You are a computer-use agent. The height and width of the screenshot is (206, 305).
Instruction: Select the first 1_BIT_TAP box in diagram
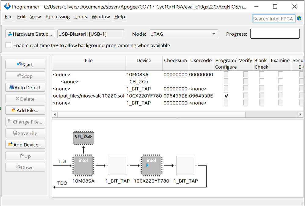click(118, 165)
